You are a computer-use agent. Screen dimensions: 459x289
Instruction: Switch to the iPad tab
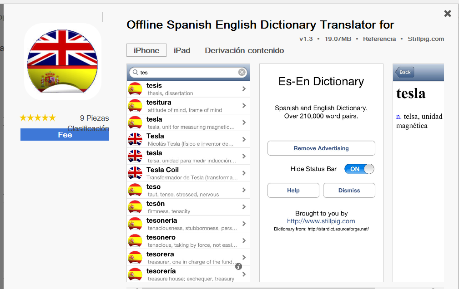(182, 50)
